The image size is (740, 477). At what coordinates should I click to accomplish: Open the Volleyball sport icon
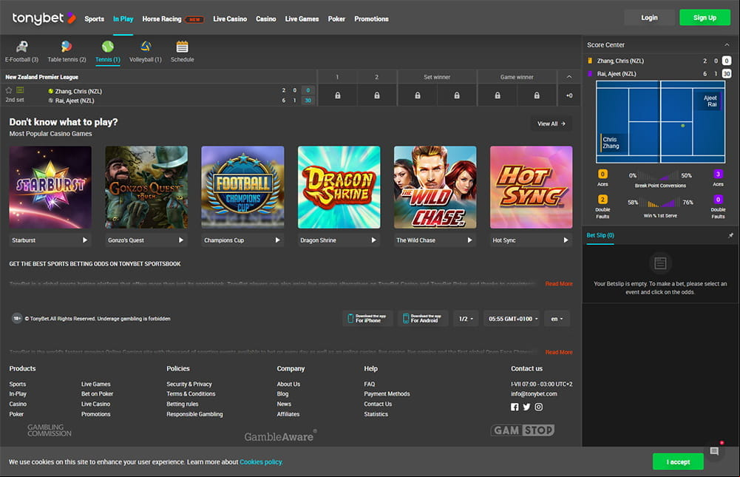click(146, 47)
